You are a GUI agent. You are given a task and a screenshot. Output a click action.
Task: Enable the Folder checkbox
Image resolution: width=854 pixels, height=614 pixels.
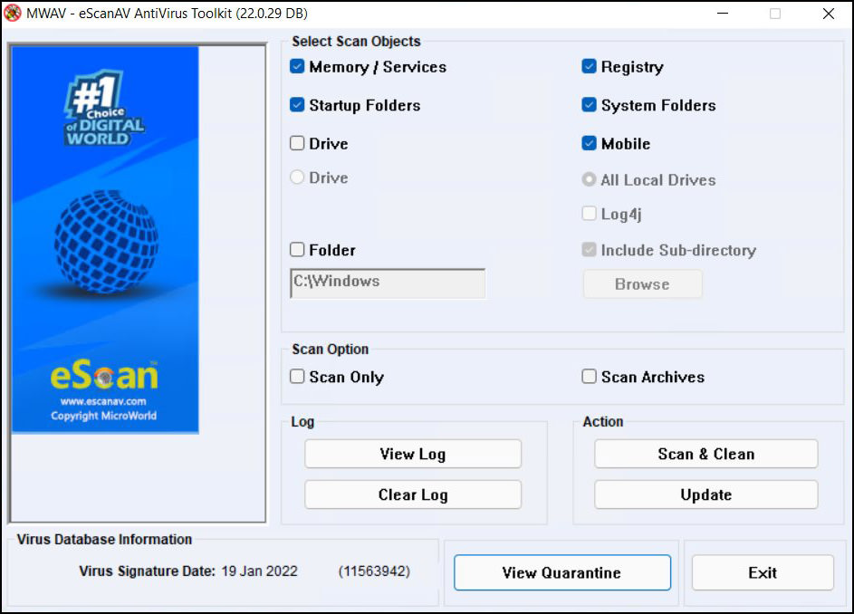297,250
